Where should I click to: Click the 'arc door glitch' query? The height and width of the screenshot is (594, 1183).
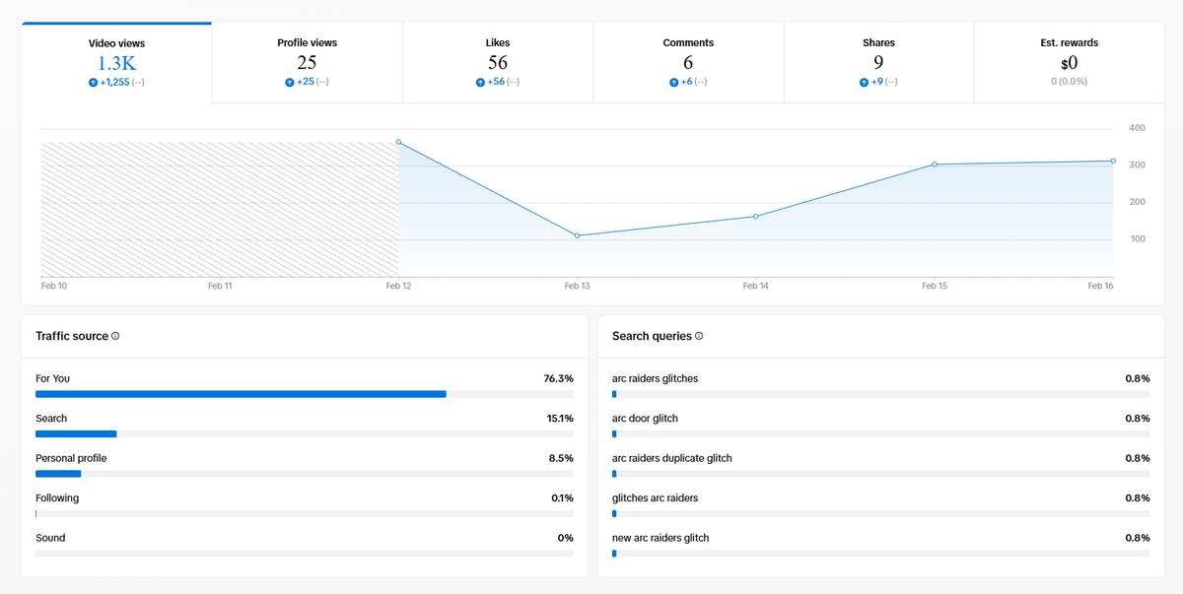coord(645,419)
